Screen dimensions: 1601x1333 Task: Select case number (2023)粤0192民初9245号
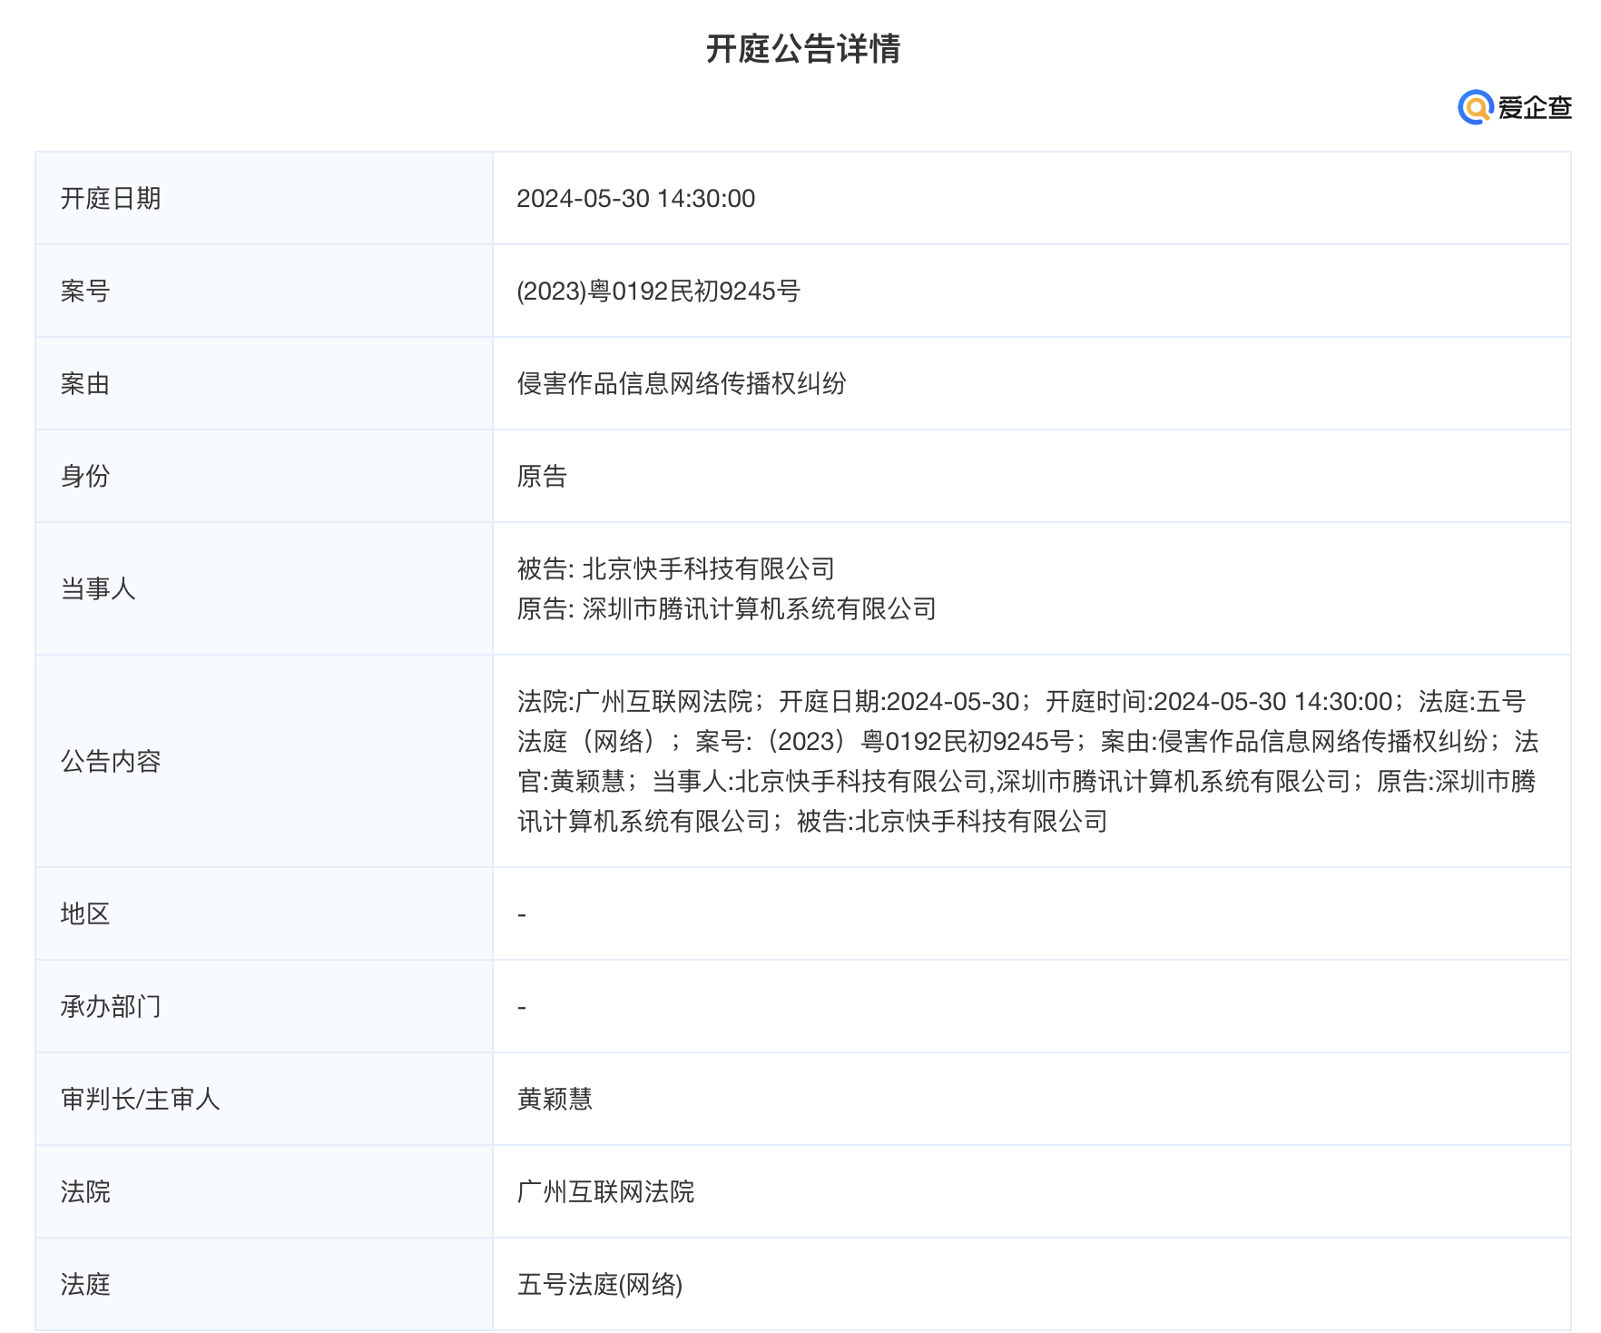click(x=658, y=291)
